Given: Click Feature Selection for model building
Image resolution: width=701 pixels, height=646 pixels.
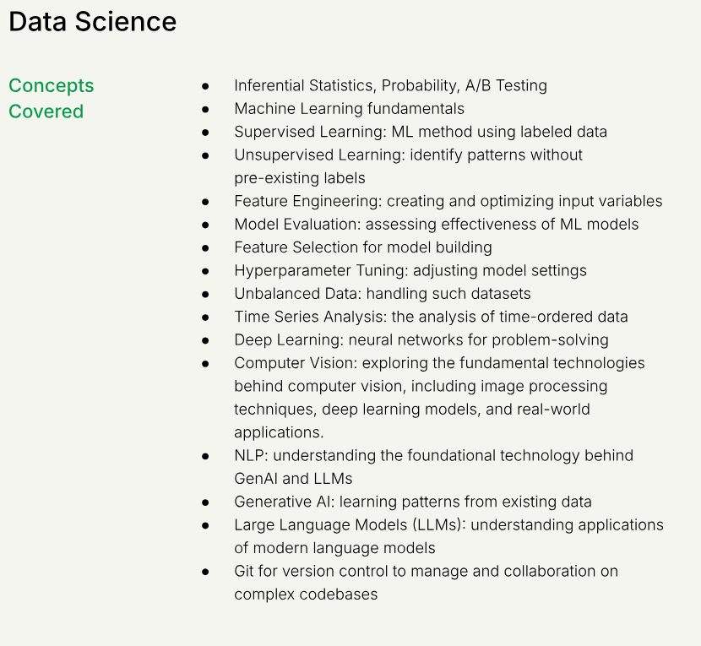Looking at the screenshot, I should click(362, 247).
